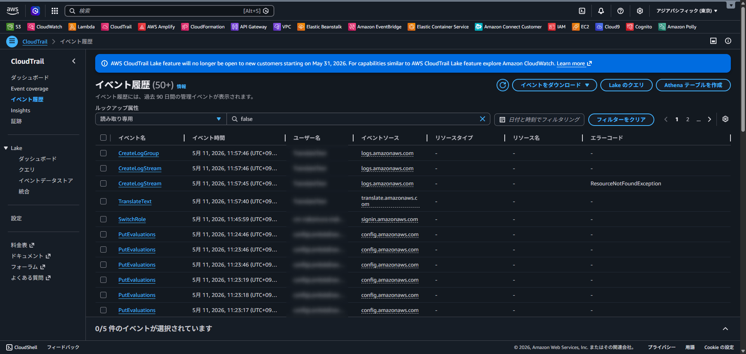The height and width of the screenshot is (354, 746).
Task: Open the region selector 'アジアパシフィック (東京)'
Action: tap(687, 11)
